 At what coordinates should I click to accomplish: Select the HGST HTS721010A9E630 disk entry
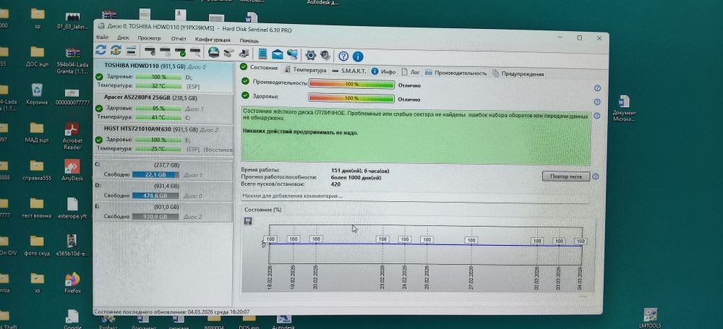coord(163,140)
